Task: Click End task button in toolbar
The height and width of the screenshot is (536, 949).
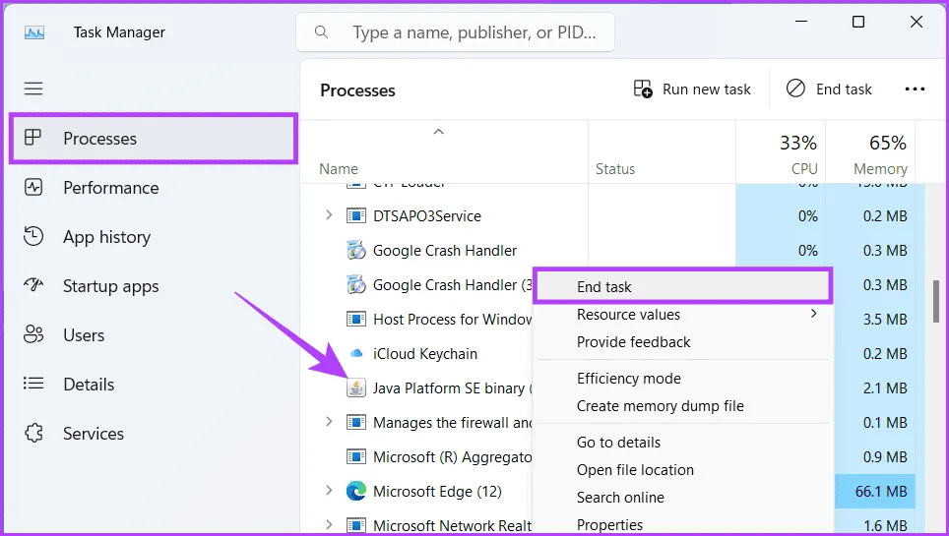Action: point(829,89)
